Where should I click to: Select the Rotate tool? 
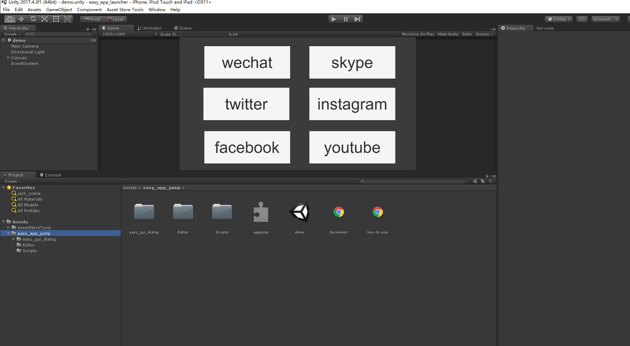pyautogui.click(x=33, y=19)
